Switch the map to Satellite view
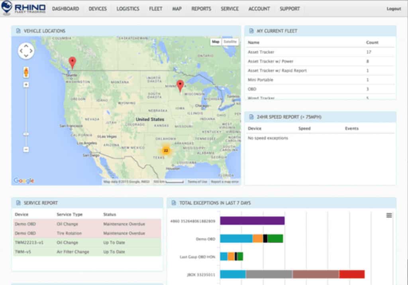The image size is (408, 285). pyautogui.click(x=230, y=41)
